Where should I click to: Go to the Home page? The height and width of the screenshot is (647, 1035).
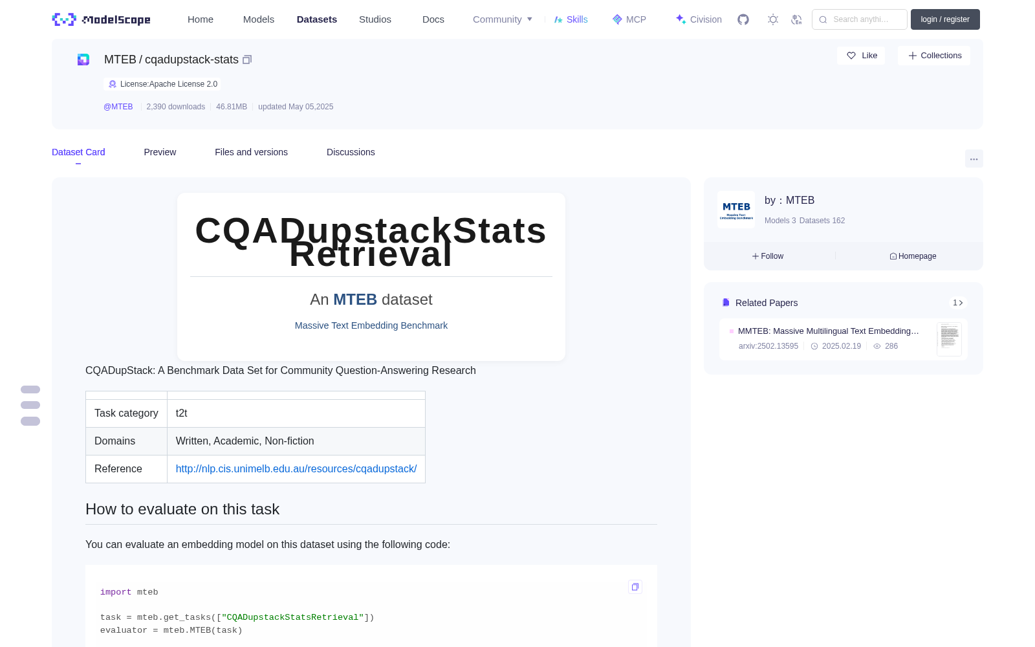click(201, 19)
